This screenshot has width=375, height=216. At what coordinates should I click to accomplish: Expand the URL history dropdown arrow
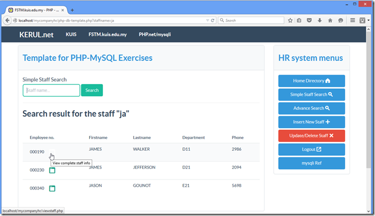207,20
